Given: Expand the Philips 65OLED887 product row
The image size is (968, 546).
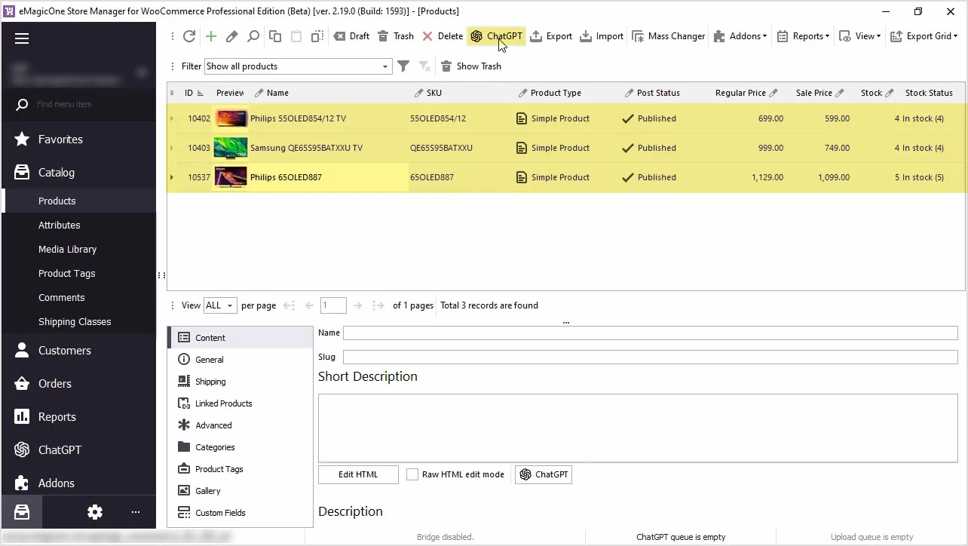Looking at the screenshot, I should tap(172, 178).
